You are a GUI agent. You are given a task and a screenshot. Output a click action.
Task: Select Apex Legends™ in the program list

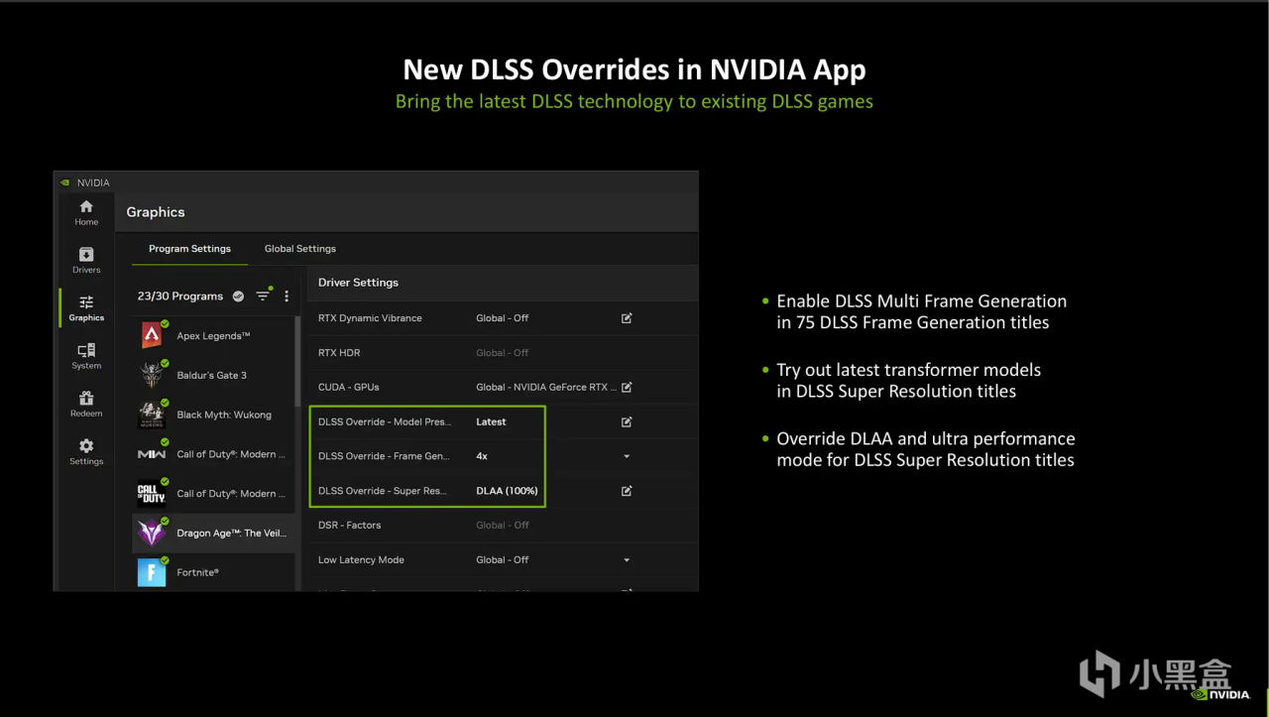tap(214, 335)
